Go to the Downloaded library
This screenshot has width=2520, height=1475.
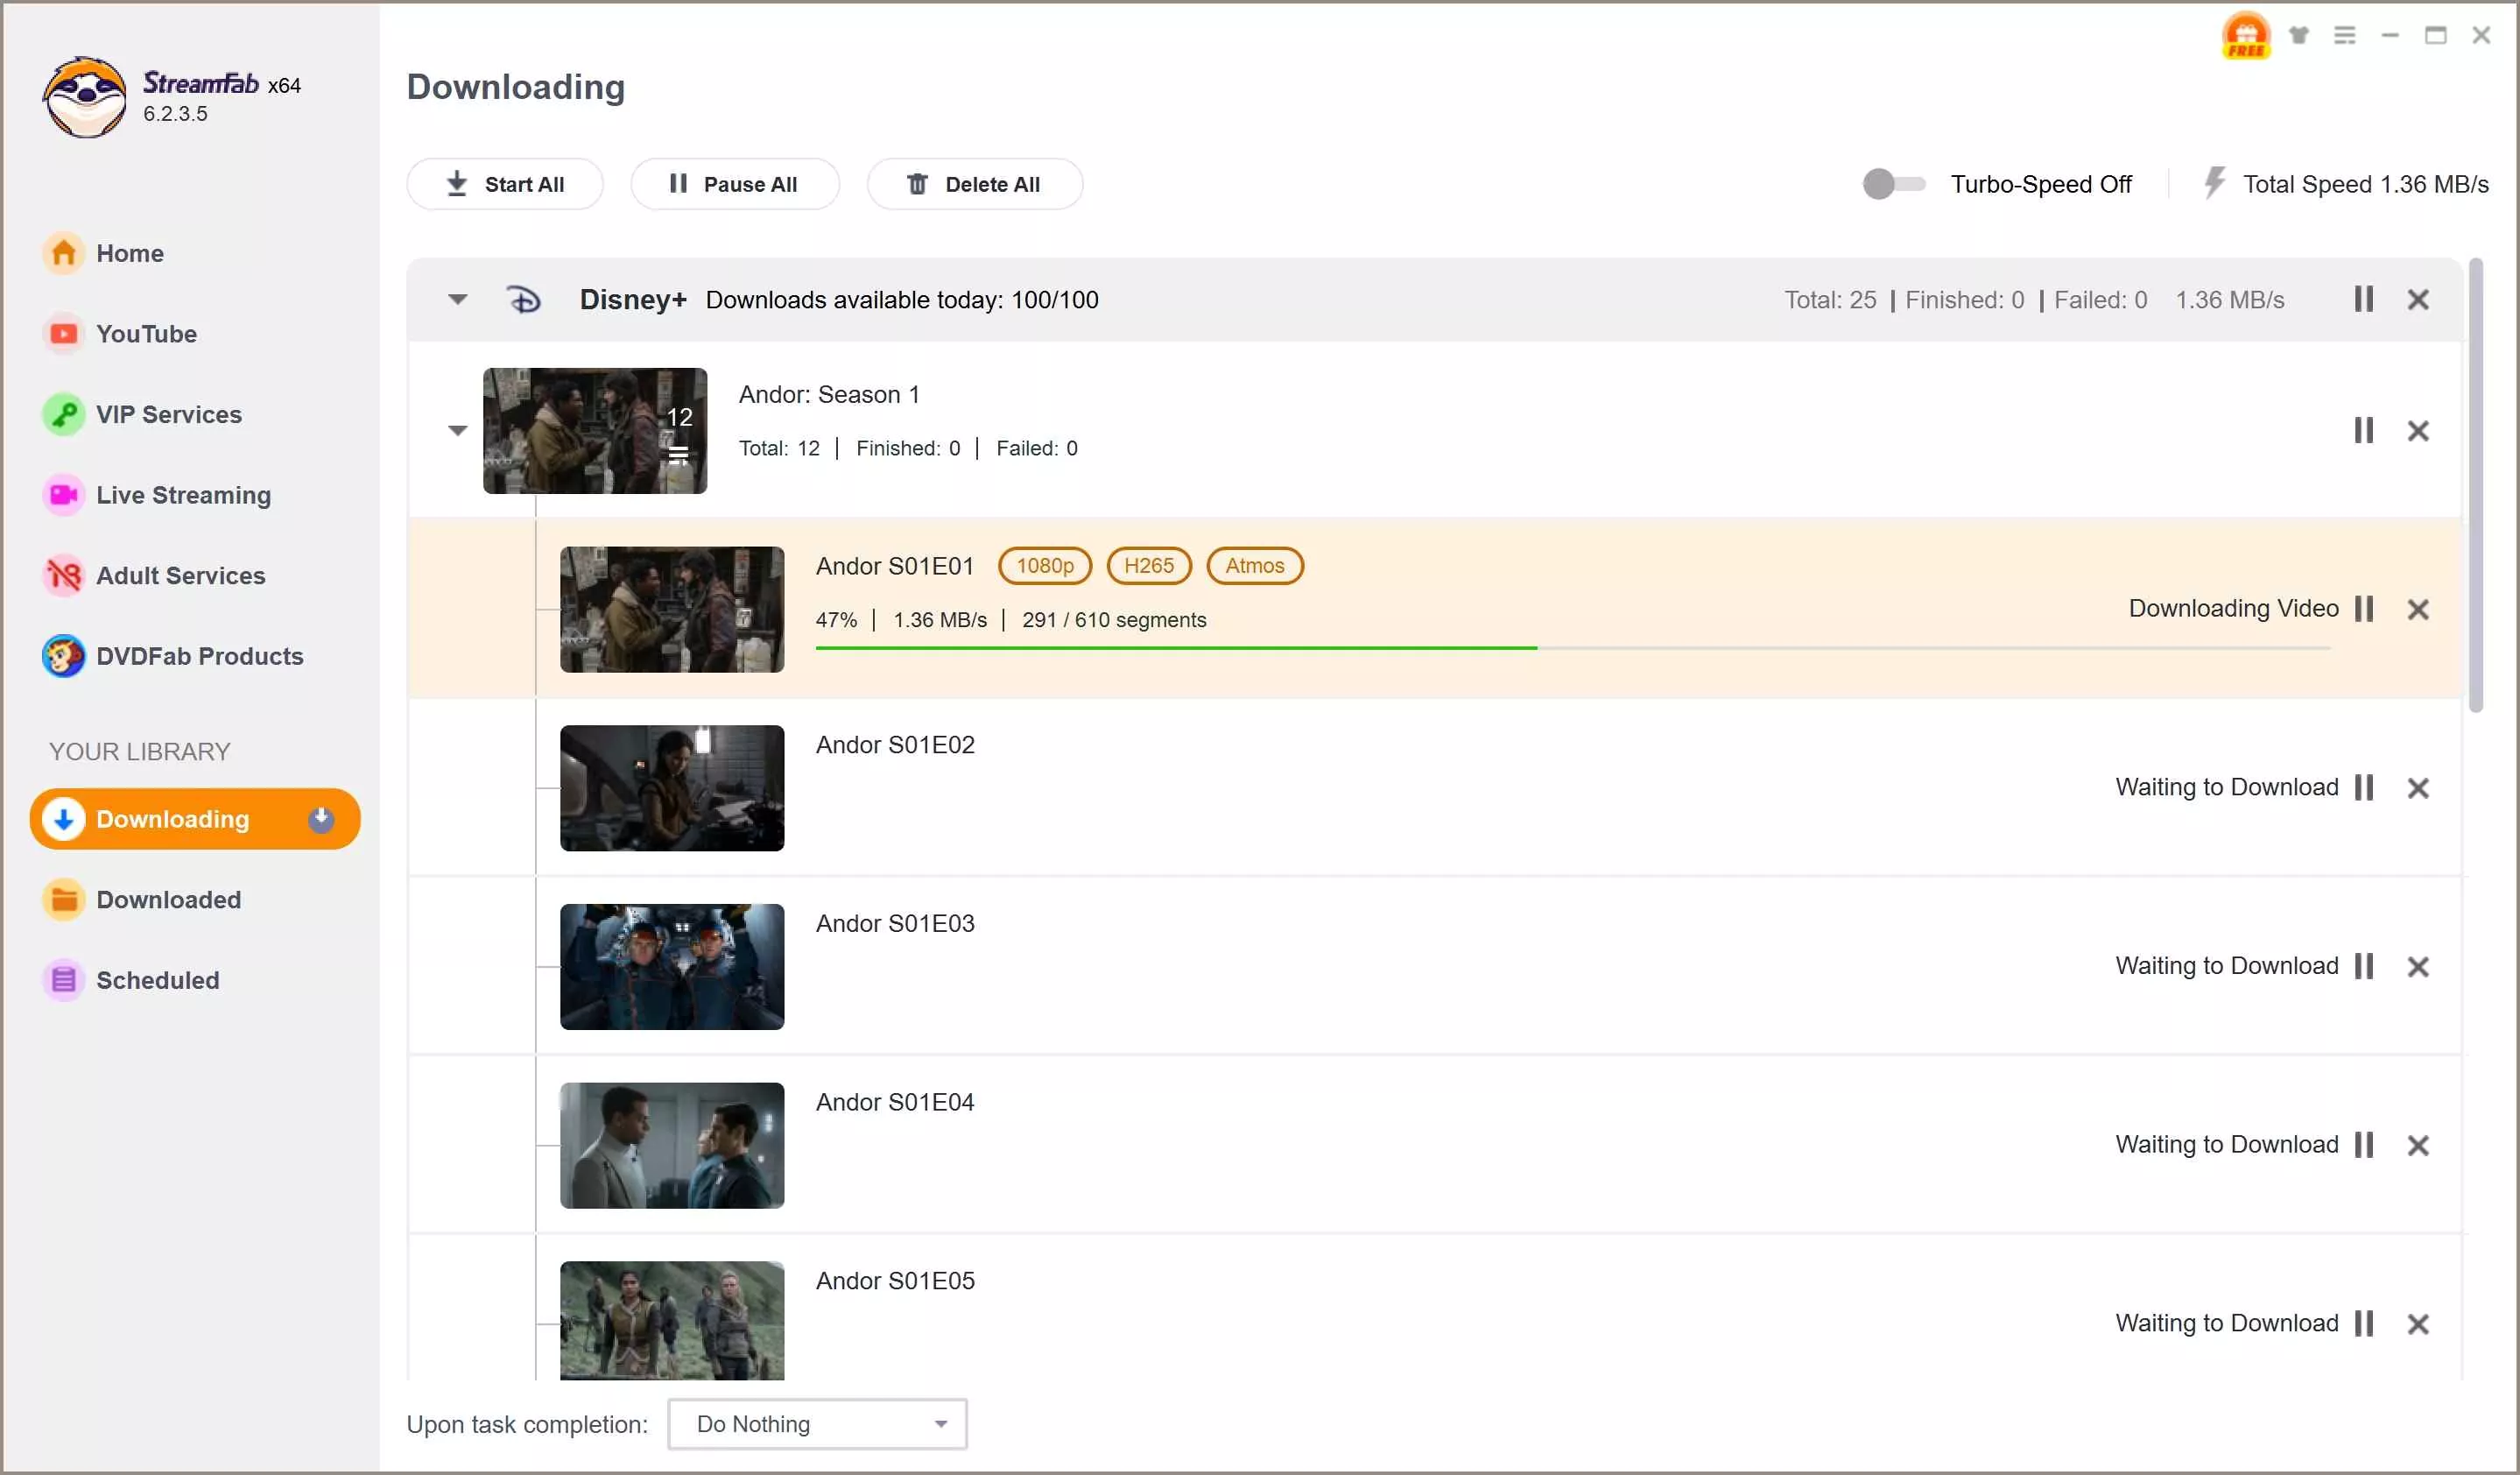coord(168,900)
